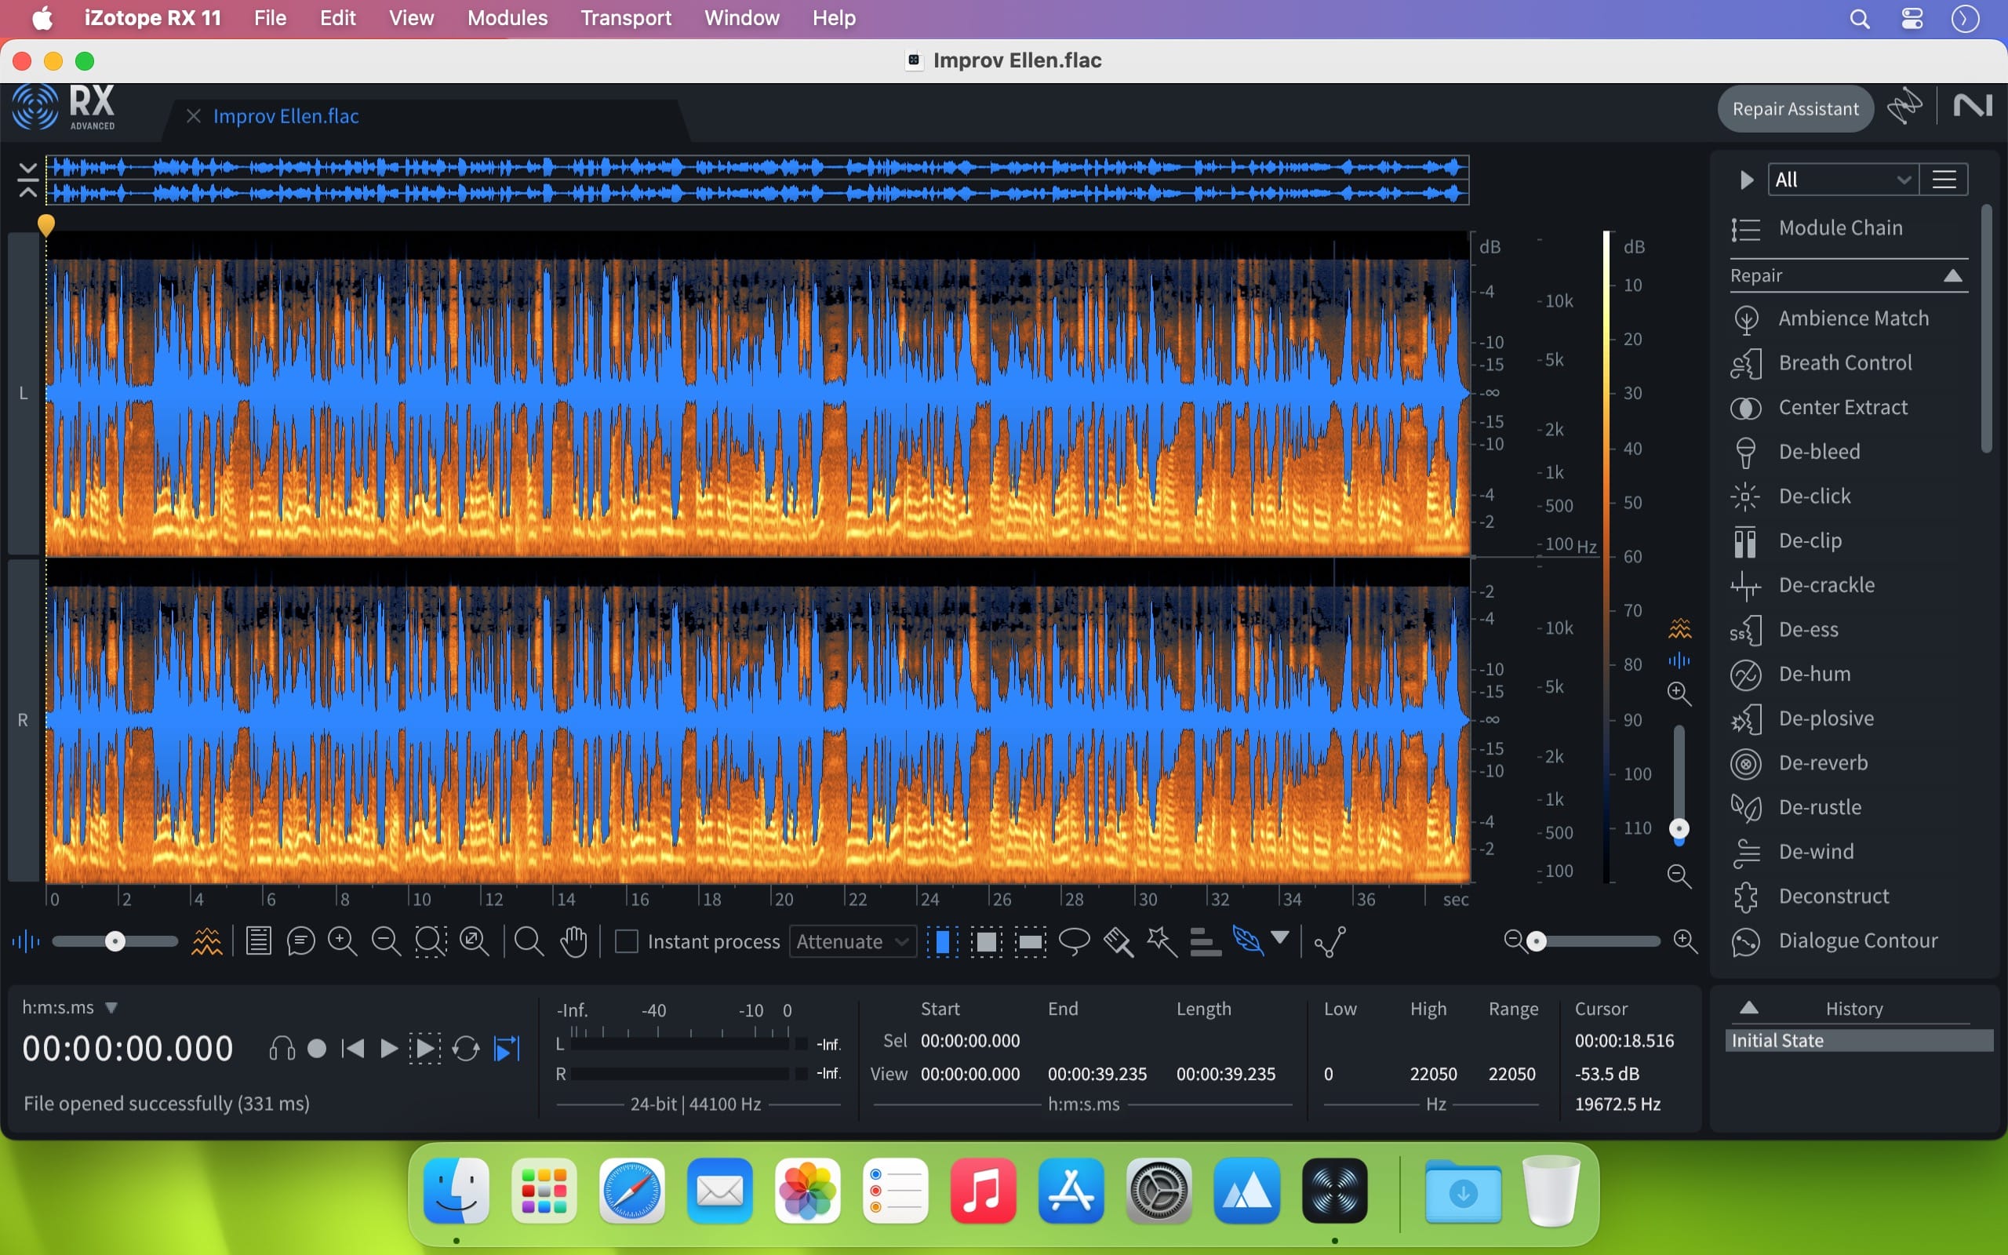Open the clip gain curve tool
The image size is (2008, 1255).
pyautogui.click(x=1330, y=941)
